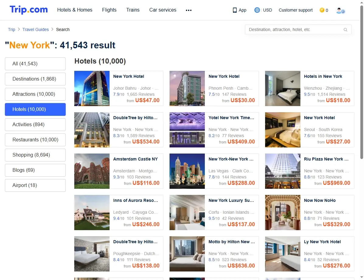Screen dimensions: 364x280
Task: Open Customer support link
Action: click(296, 10)
